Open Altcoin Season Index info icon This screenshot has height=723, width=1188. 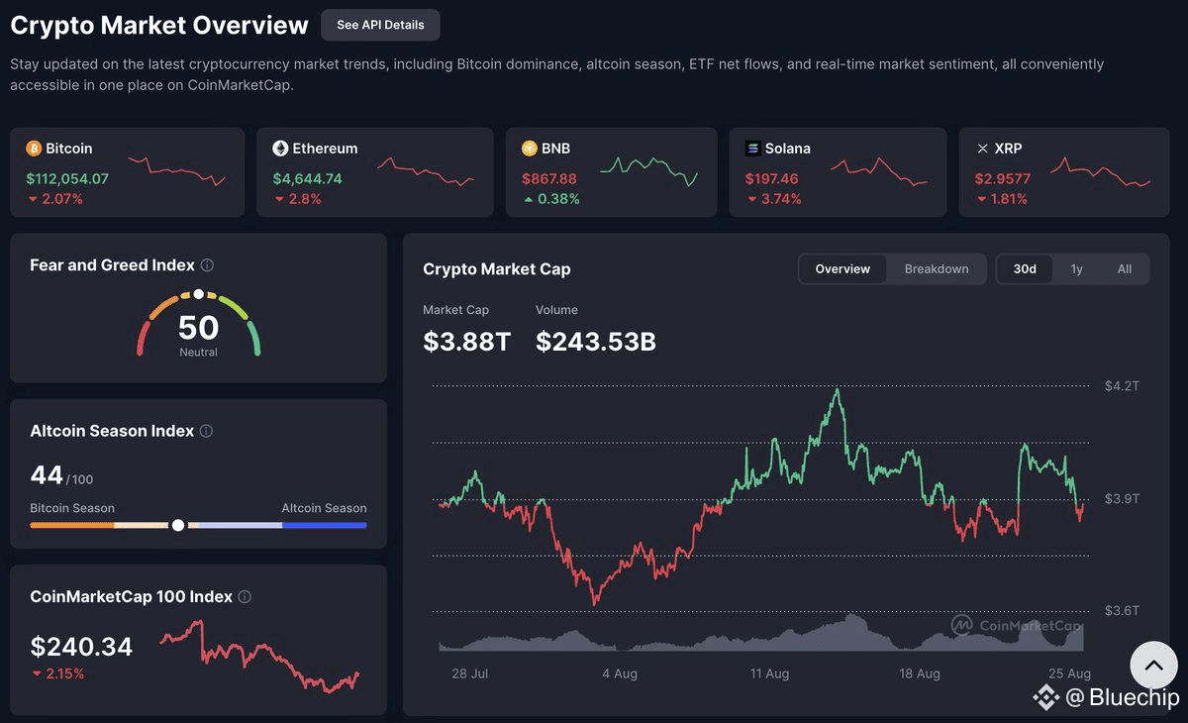point(206,431)
